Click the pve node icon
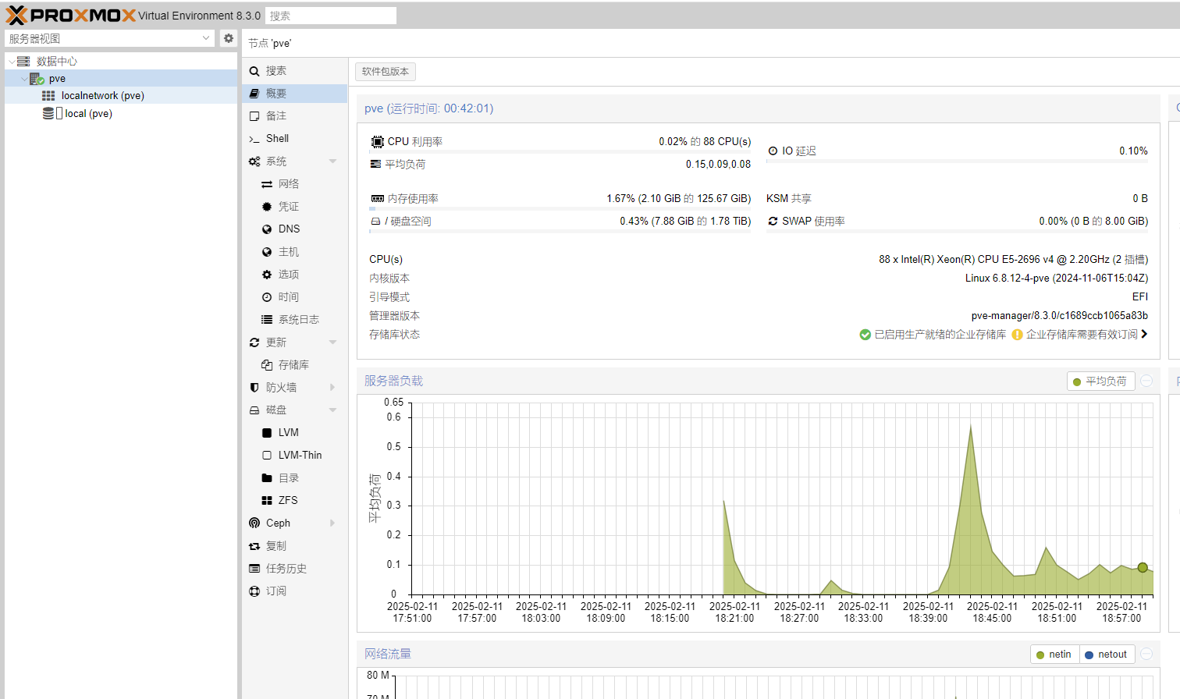The height and width of the screenshot is (699, 1180). (37, 79)
